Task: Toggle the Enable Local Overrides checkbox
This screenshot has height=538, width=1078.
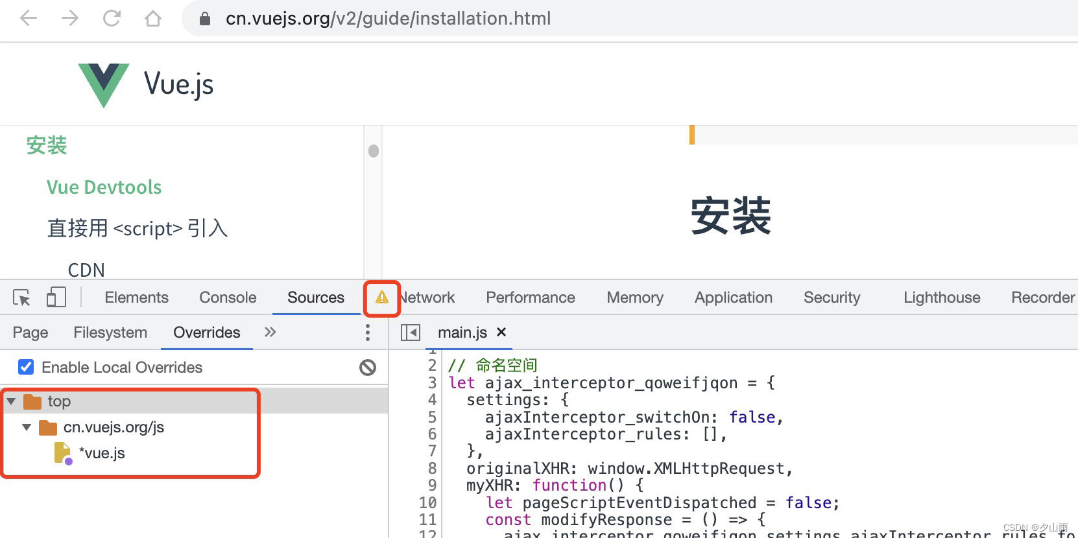Action: coord(26,367)
